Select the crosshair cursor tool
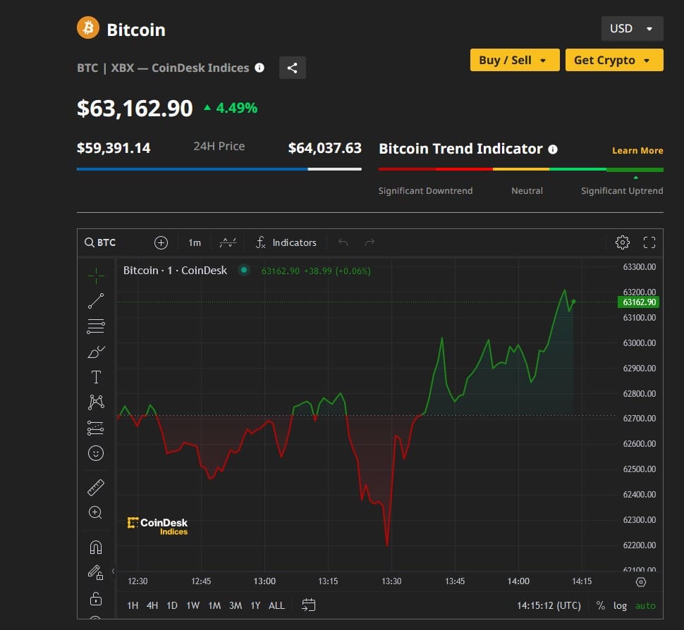The width and height of the screenshot is (684, 630). point(95,276)
